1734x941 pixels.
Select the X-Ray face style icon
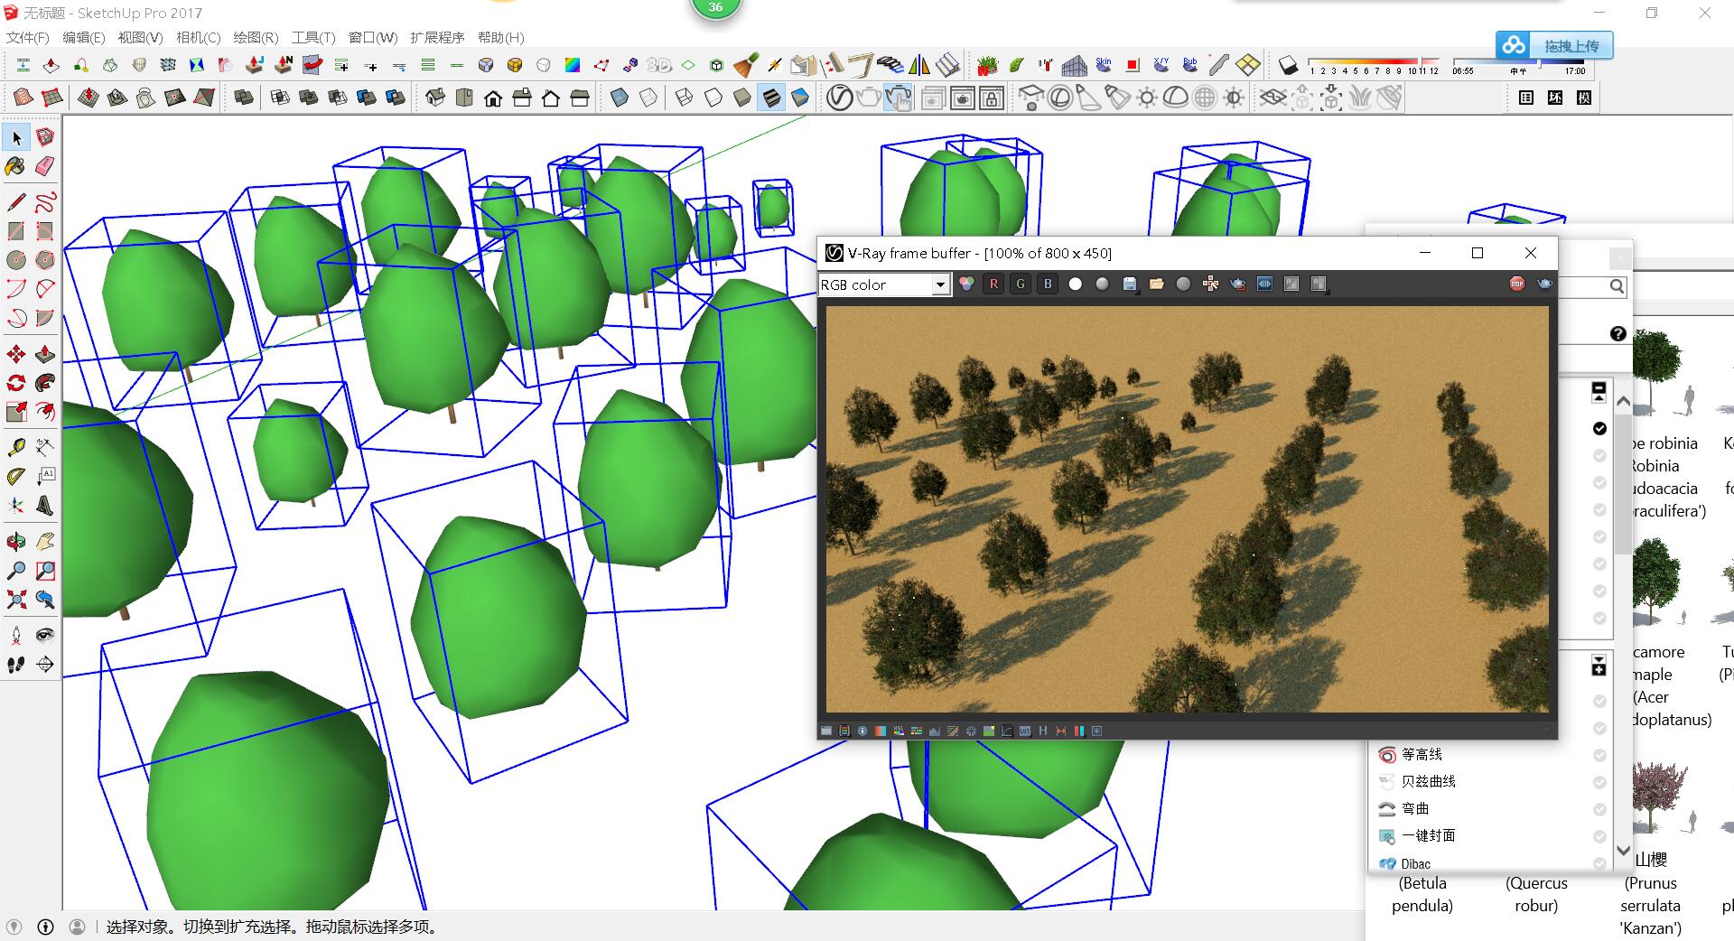[x=620, y=98]
